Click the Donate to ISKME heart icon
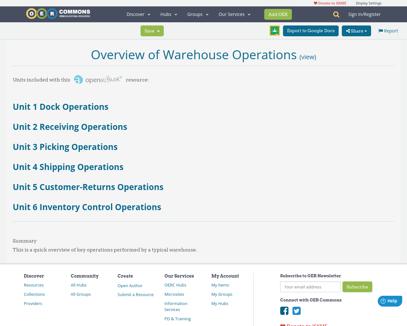 pos(315,3)
